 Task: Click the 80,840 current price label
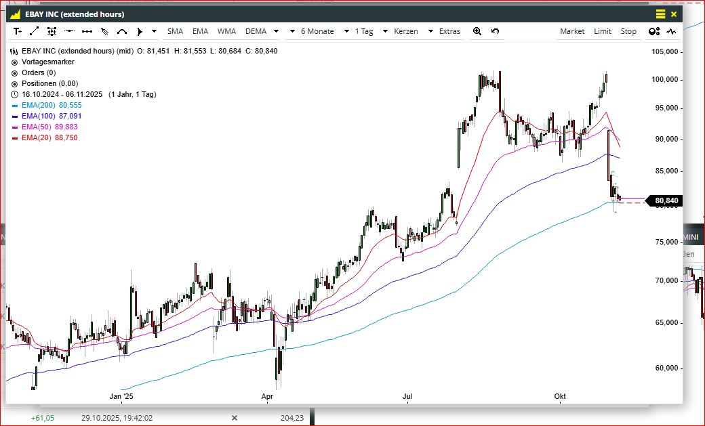coord(666,200)
